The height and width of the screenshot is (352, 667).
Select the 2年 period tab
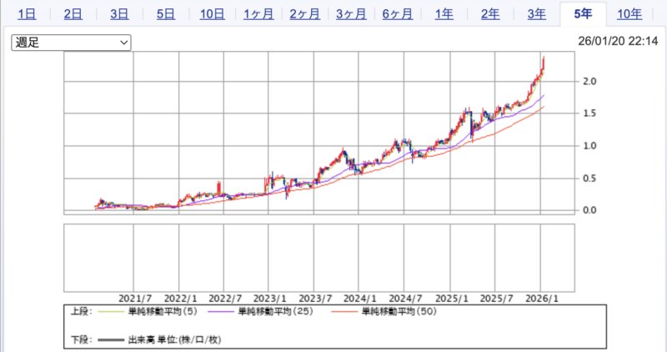pyautogui.click(x=491, y=14)
